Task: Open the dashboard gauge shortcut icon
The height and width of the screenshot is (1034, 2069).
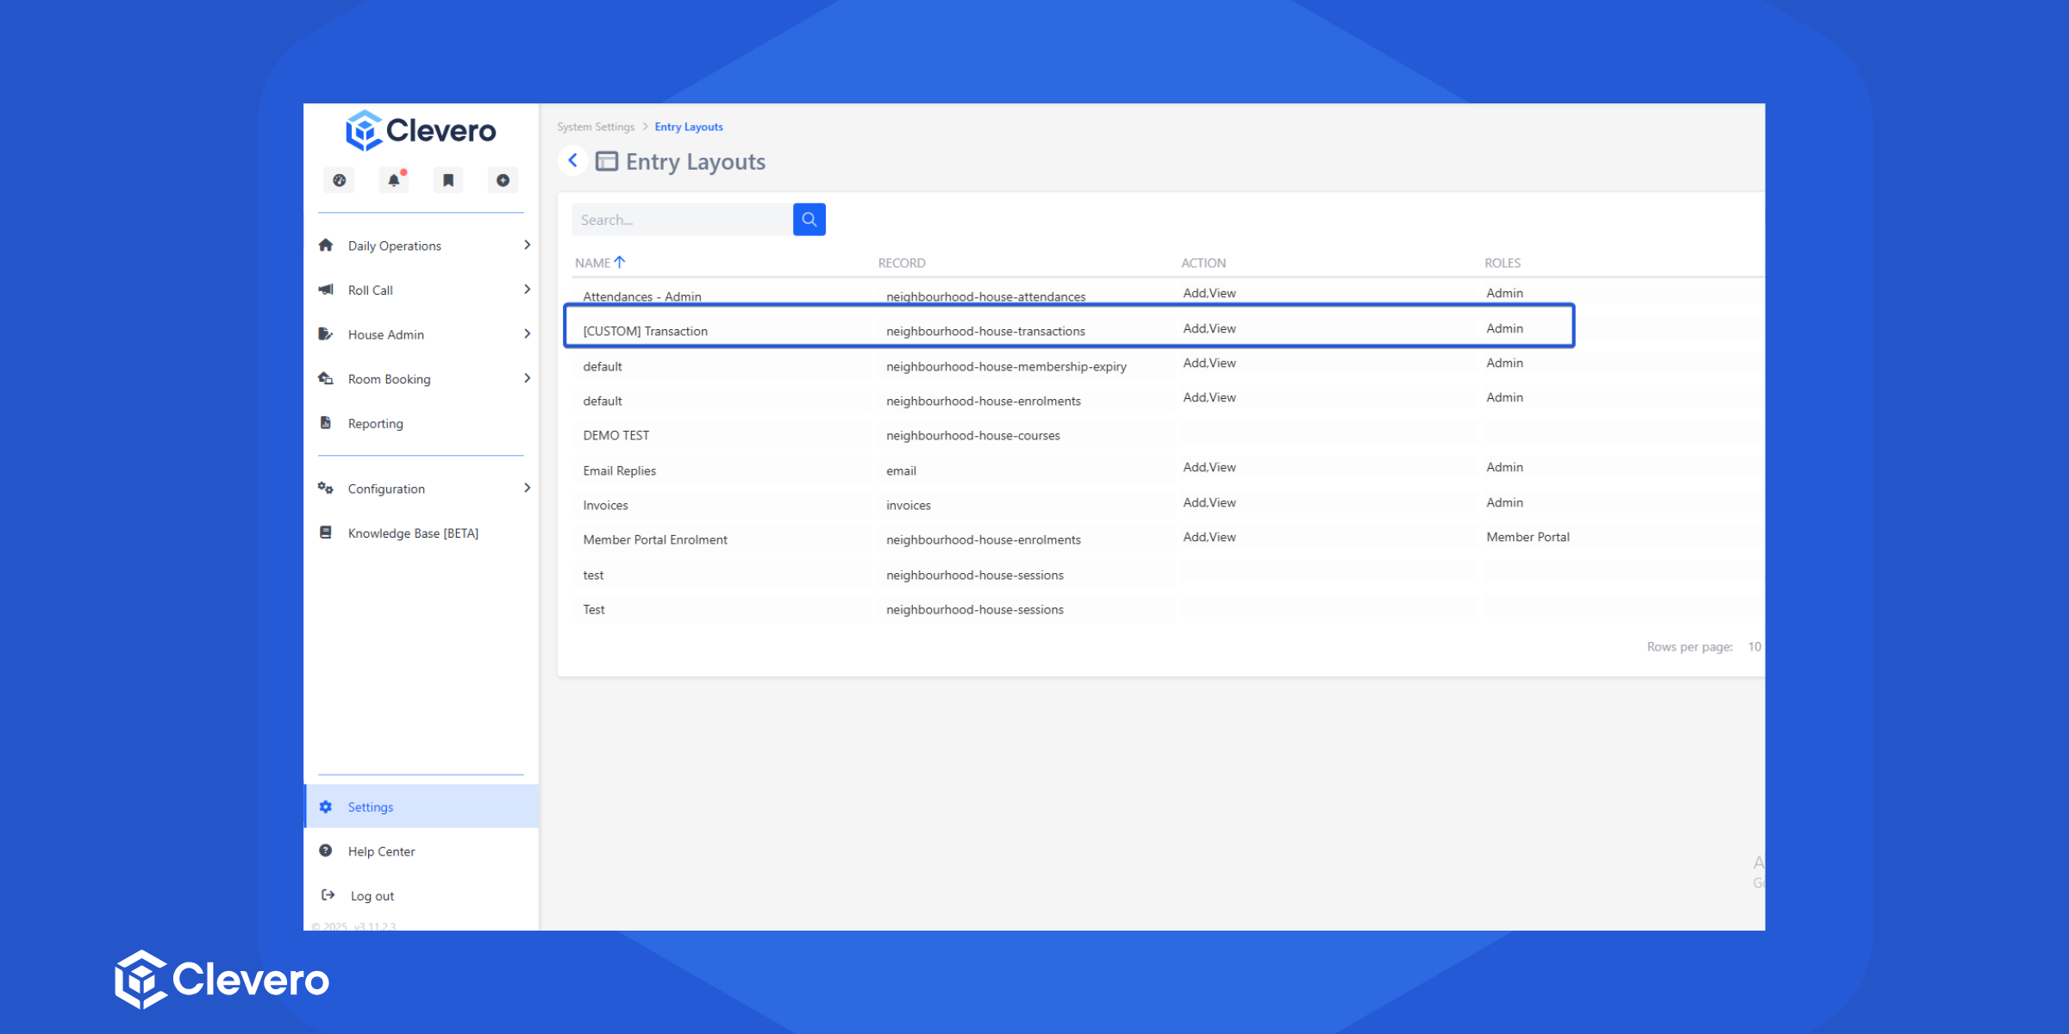Action: click(340, 180)
